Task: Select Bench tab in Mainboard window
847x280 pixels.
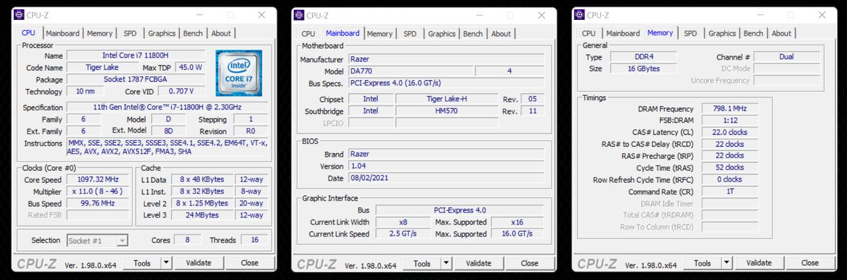Action: tap(473, 34)
